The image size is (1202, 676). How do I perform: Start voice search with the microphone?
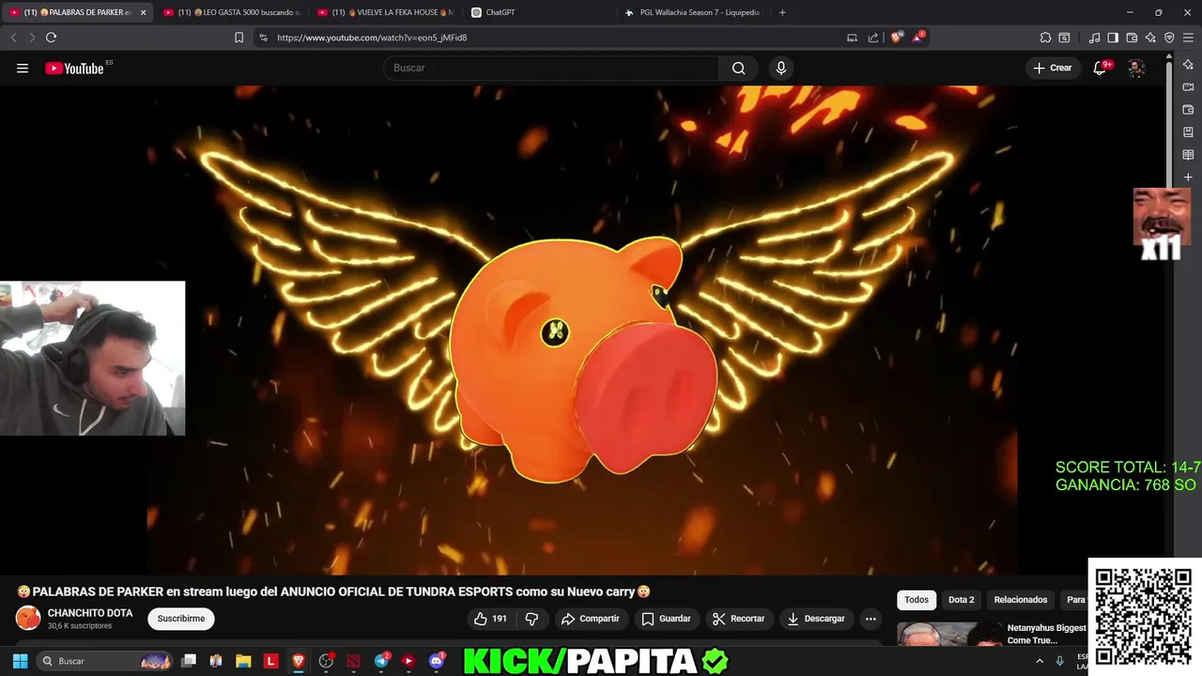780,68
